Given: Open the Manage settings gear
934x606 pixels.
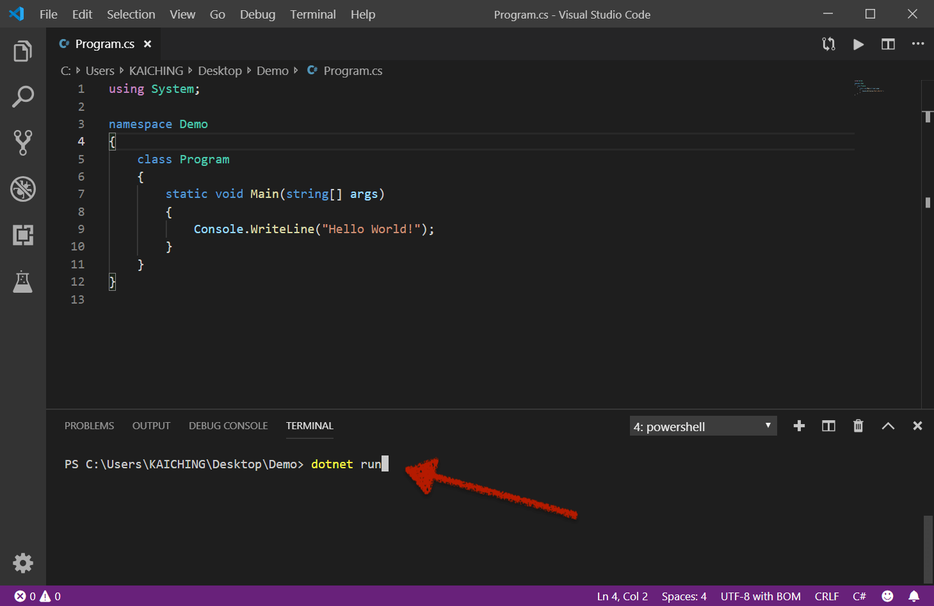Looking at the screenshot, I should (23, 563).
